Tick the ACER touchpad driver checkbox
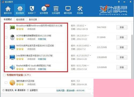The image size is (134, 97). 6,37
